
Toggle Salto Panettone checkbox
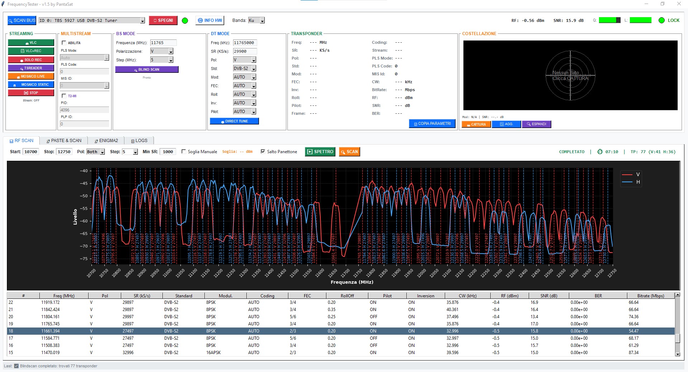[263, 152]
